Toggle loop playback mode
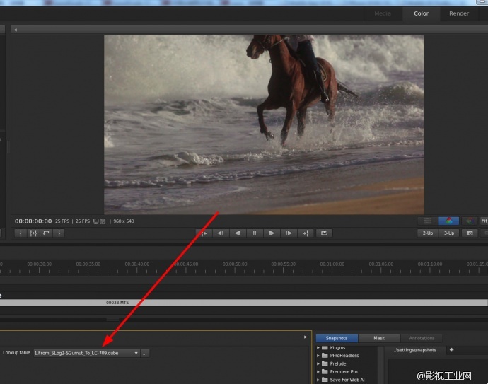 (x=324, y=233)
